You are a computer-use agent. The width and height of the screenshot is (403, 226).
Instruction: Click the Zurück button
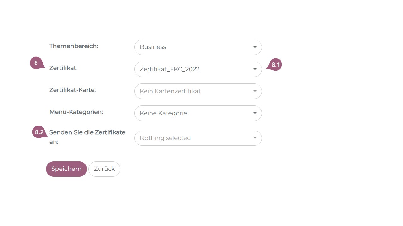[x=104, y=169]
